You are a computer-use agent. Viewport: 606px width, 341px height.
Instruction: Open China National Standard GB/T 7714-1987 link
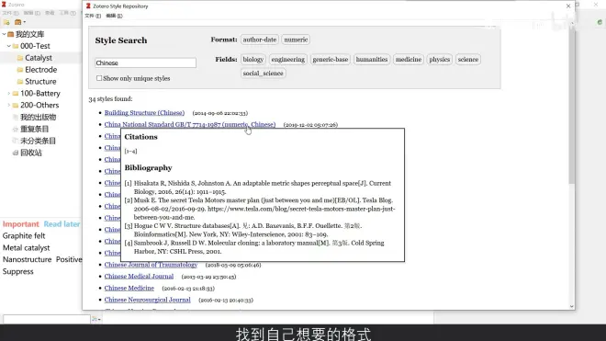190,124
